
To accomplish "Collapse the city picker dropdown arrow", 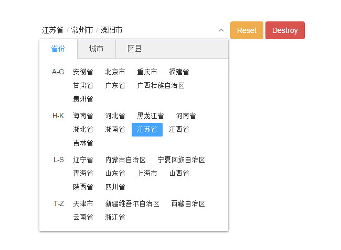I will tap(221, 30).
